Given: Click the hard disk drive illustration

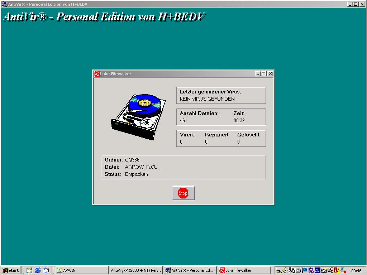Looking at the screenshot, I should [x=138, y=117].
